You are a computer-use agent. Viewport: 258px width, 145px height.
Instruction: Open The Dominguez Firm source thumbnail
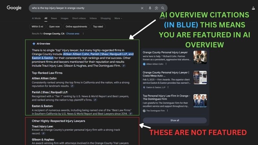(x=200, y=101)
